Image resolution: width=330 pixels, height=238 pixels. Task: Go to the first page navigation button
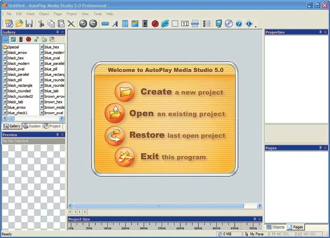tap(70, 212)
